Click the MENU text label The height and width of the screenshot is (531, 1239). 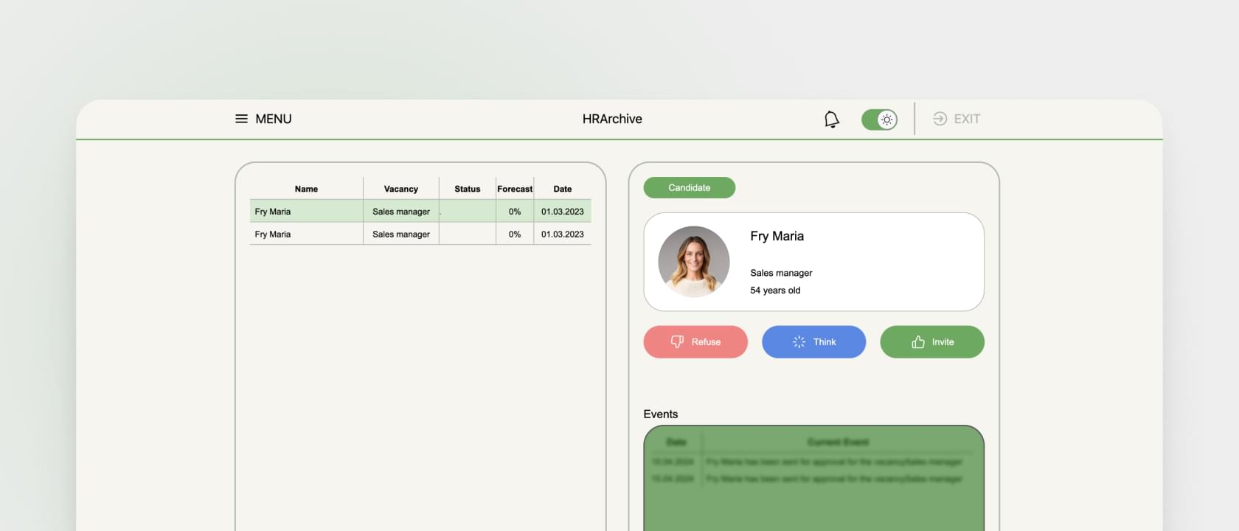tap(274, 119)
